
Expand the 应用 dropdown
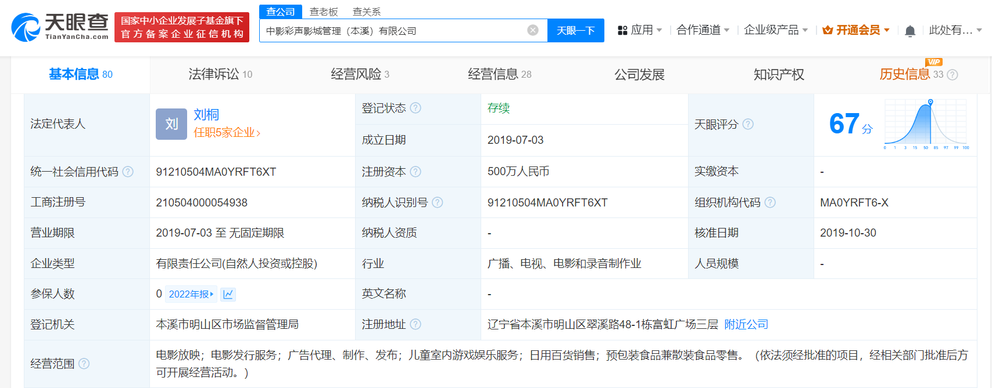[x=659, y=30]
